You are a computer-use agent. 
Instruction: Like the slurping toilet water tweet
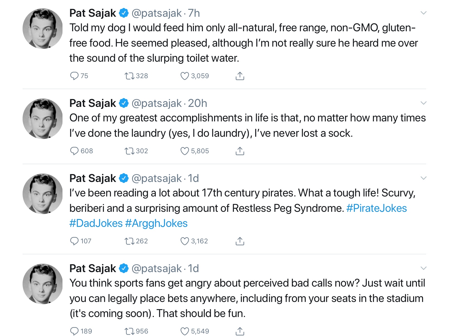click(184, 76)
